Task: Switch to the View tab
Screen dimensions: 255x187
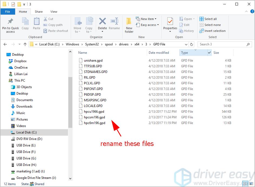Action: tap(54, 12)
